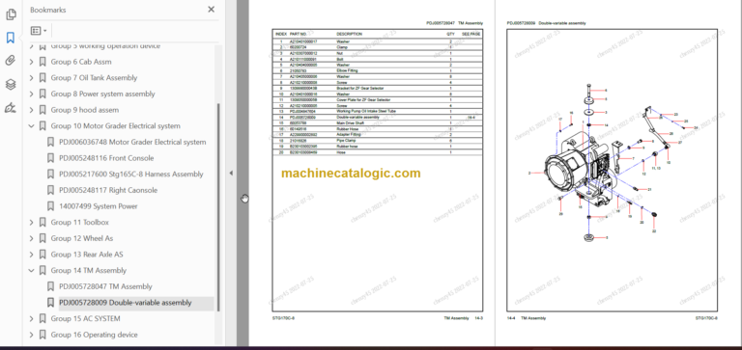Click bookmark icon beside PDJ005248116 Front Console
Screen dimensions: 742x350
coord(50,158)
